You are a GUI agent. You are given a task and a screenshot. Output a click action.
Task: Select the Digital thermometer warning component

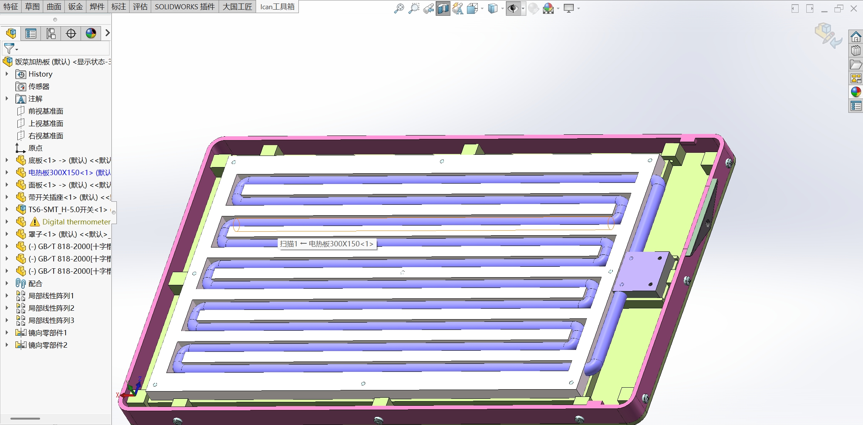(x=76, y=222)
